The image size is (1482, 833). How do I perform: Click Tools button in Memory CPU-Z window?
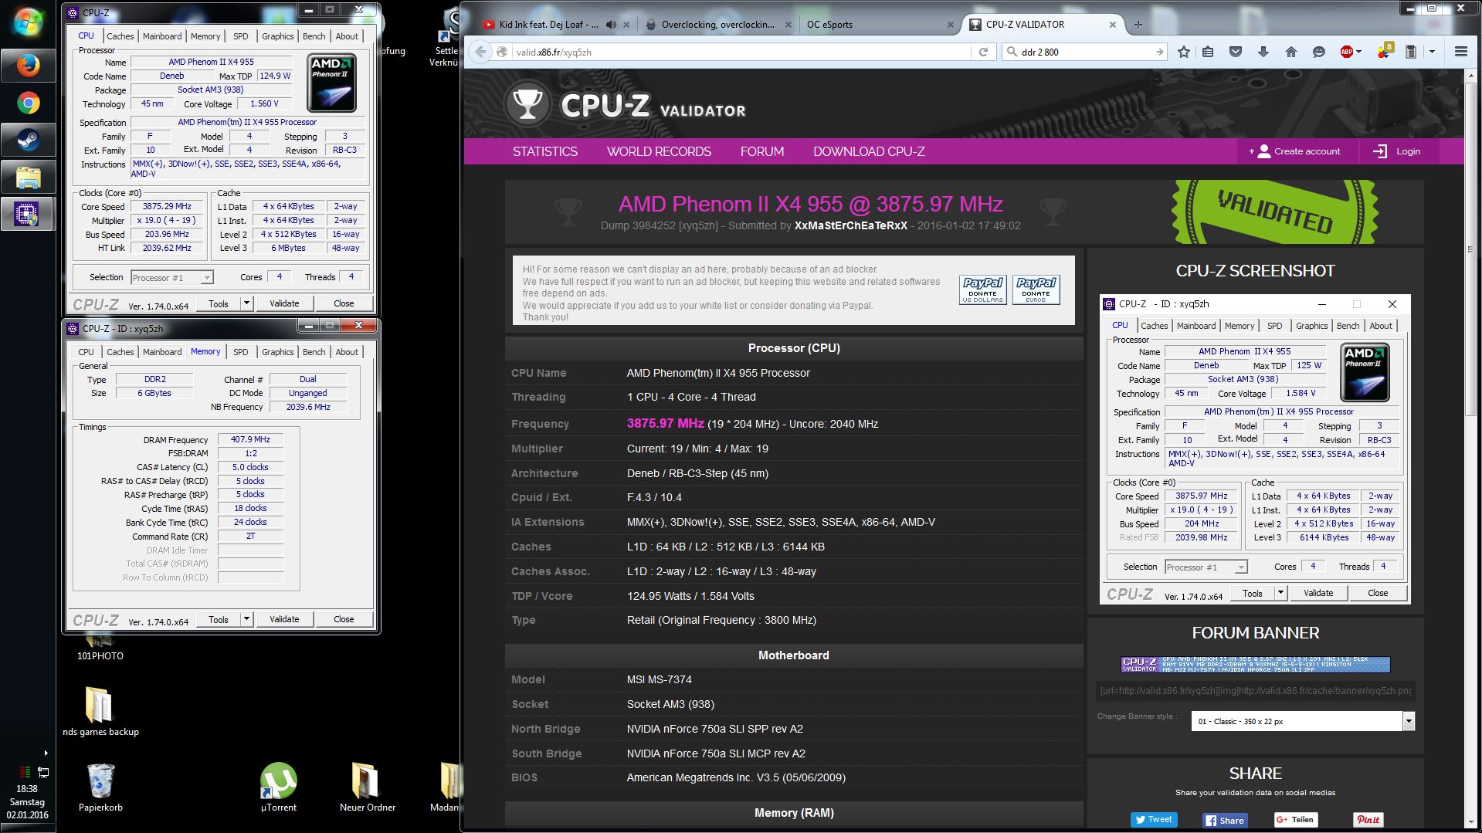click(219, 619)
